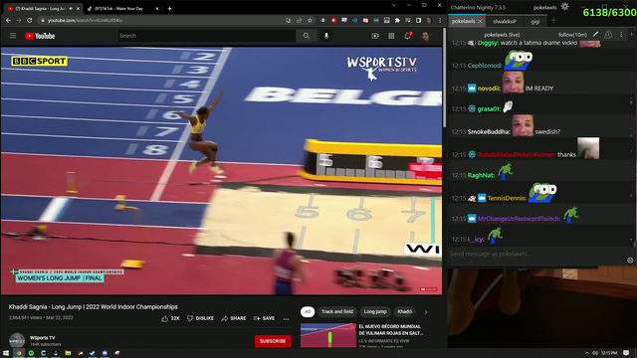Open Steam from the taskbar

coord(93,353)
